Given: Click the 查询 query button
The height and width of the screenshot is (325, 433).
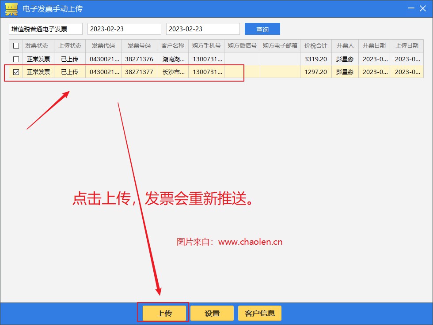Looking at the screenshot, I should (262, 29).
